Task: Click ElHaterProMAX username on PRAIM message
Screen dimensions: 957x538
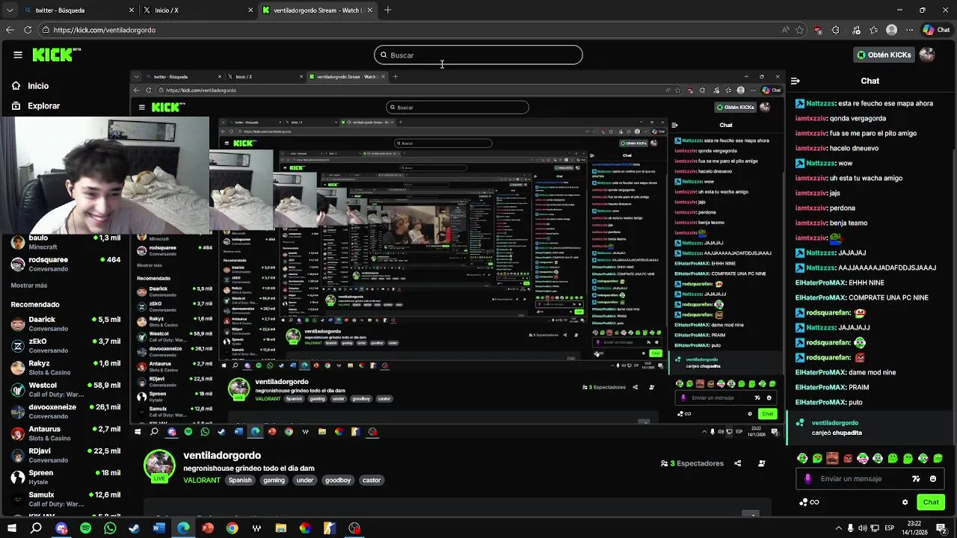Action: pos(820,387)
